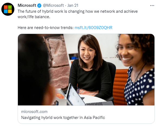Click the 'Here are need-to-know trends:' text
The height and width of the screenshot is (126, 158).
(46, 28)
